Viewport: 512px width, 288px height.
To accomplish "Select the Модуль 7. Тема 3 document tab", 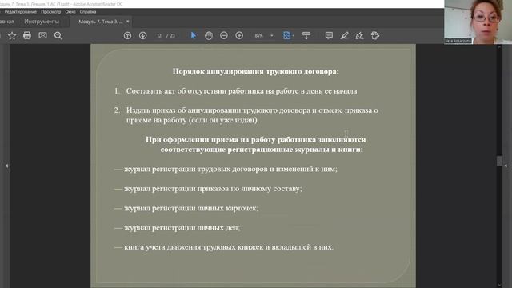I will pyautogui.click(x=100, y=22).
